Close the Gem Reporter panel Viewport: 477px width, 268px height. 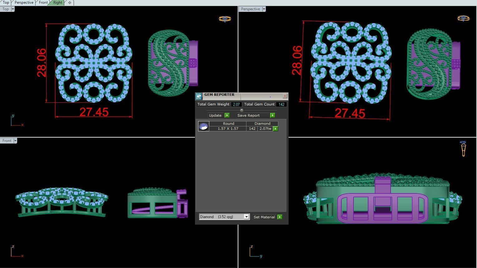point(285,96)
